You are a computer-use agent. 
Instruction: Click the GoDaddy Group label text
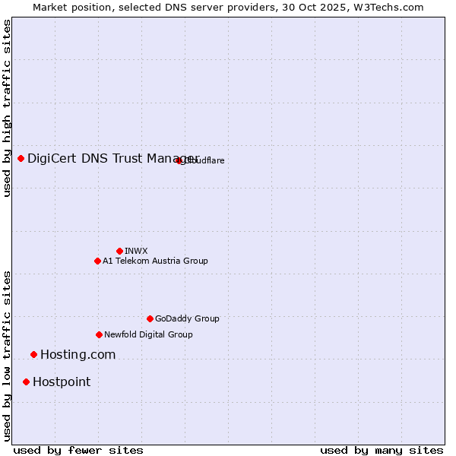187,318
